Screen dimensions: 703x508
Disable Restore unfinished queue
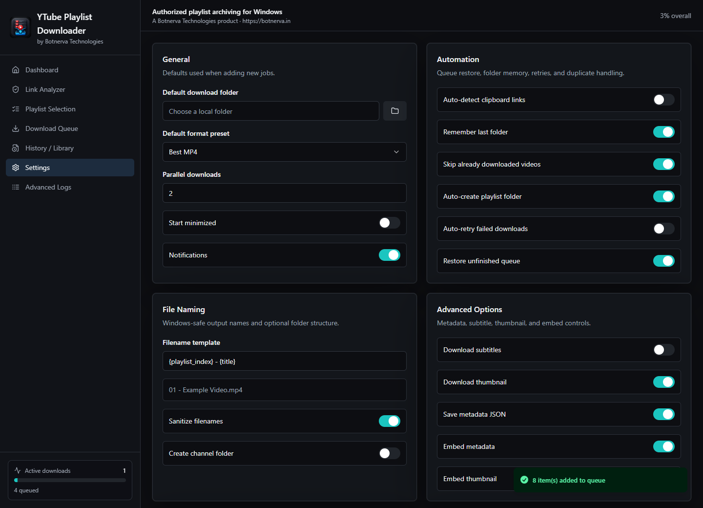[x=664, y=261]
